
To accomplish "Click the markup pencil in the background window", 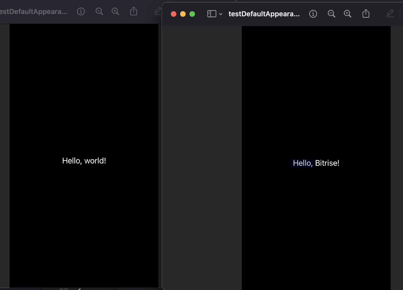I will click(x=158, y=11).
